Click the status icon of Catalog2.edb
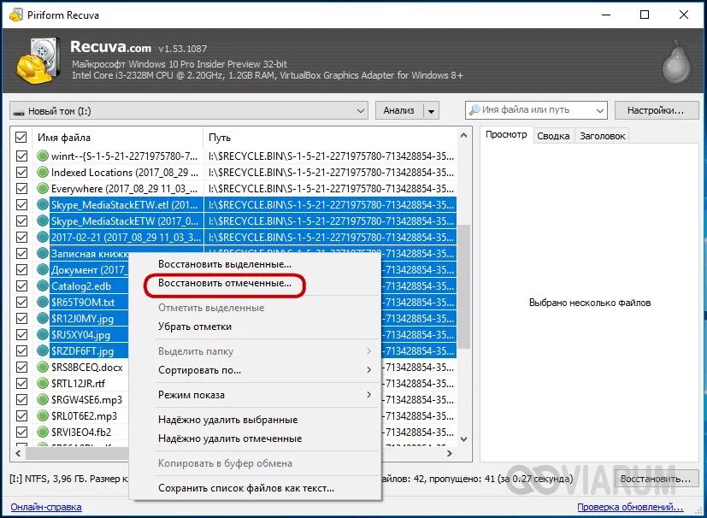707x518 pixels. tap(43, 285)
